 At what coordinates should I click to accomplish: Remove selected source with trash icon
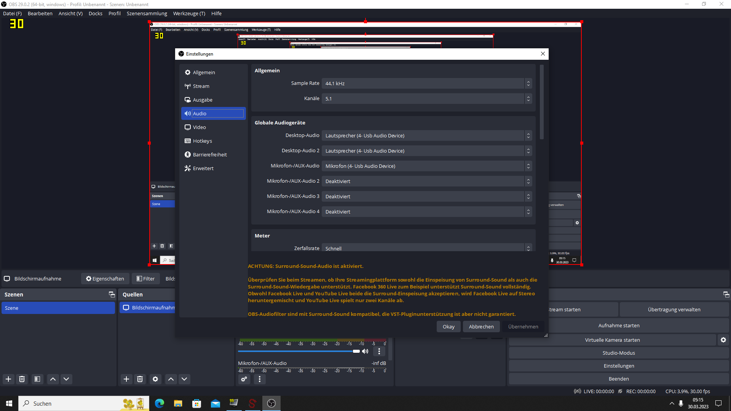coord(140,379)
